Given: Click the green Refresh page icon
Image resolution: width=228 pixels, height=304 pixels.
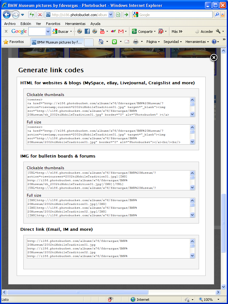Looking at the screenshot, I should pyautogui.click(x=32, y=15).
